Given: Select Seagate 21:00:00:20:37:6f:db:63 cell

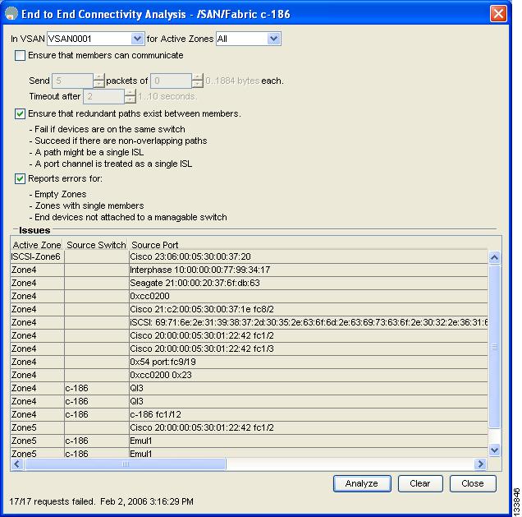Looking at the screenshot, I should coord(309,283).
